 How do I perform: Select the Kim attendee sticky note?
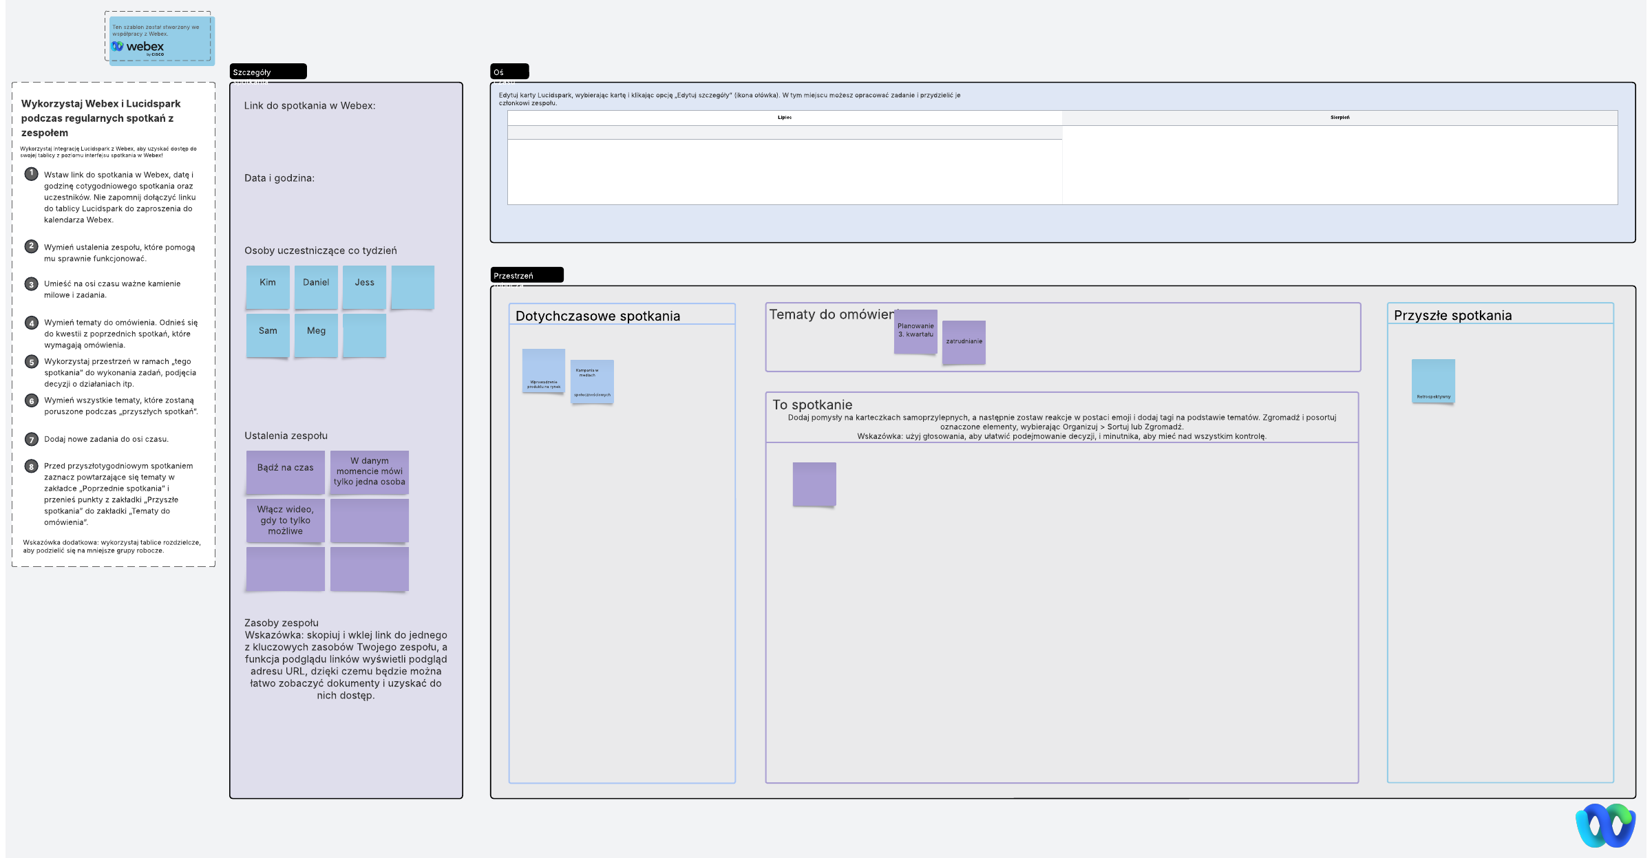[x=268, y=286]
